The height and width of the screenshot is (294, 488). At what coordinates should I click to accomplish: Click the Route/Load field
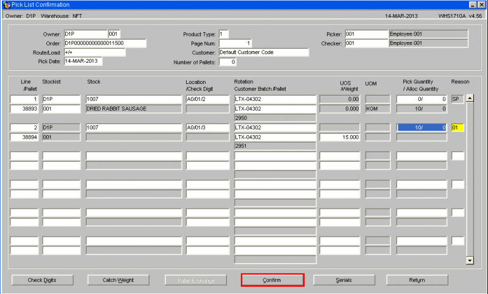(95, 52)
